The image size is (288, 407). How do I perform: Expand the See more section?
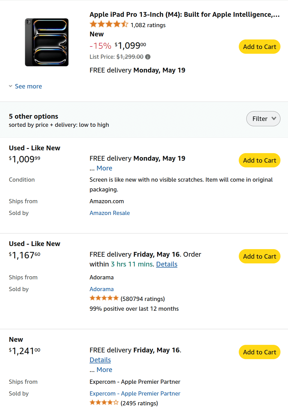click(x=28, y=86)
